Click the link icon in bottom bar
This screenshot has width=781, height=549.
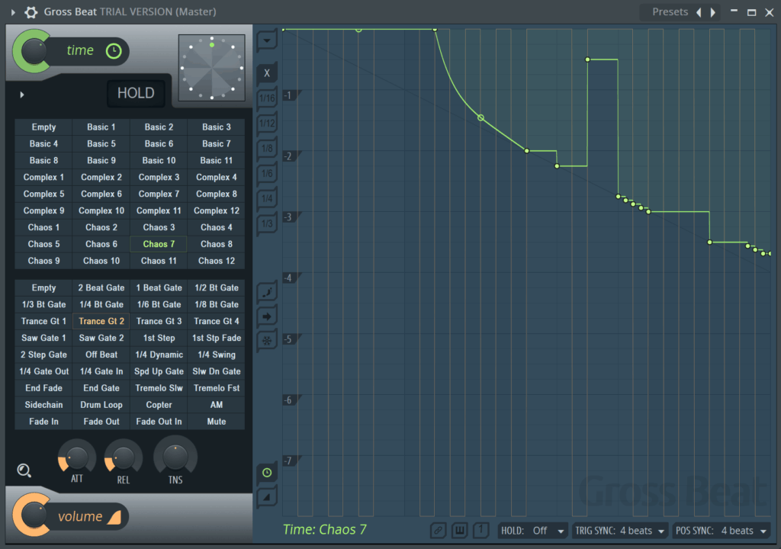click(438, 531)
